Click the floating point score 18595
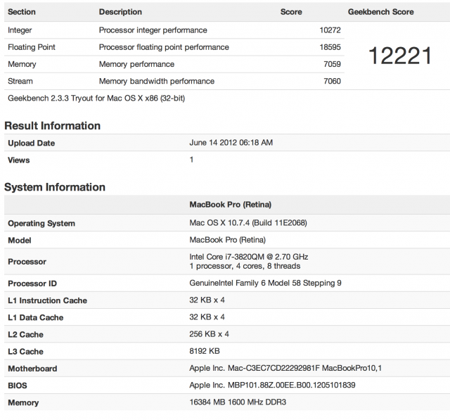The height and width of the screenshot is (420, 450). point(330,47)
